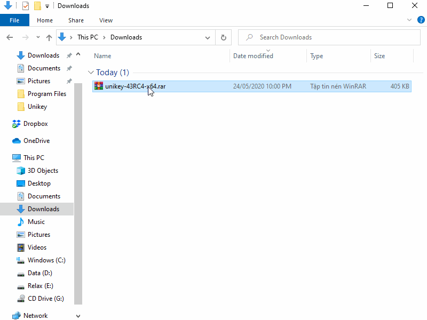This screenshot has height=320, width=427.
Task: Open the recent locations dropdown
Action: pos(38,37)
